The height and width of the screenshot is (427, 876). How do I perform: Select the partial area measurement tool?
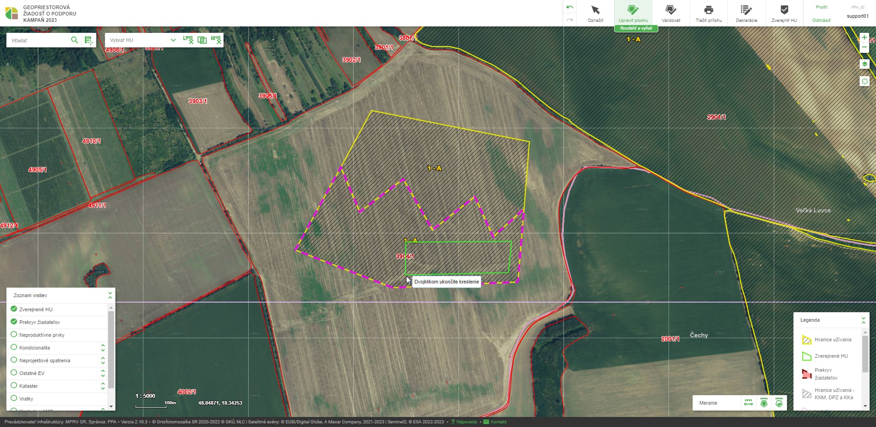tap(779, 403)
